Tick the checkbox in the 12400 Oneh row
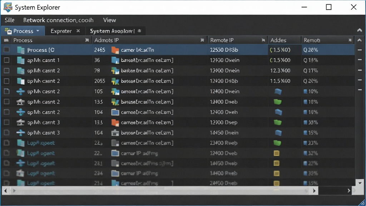The width and height of the screenshot is (366, 206). click(6, 112)
